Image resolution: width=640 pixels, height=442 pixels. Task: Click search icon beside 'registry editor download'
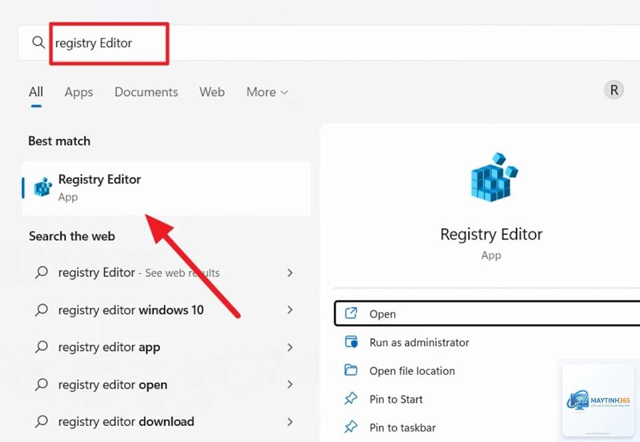41,421
